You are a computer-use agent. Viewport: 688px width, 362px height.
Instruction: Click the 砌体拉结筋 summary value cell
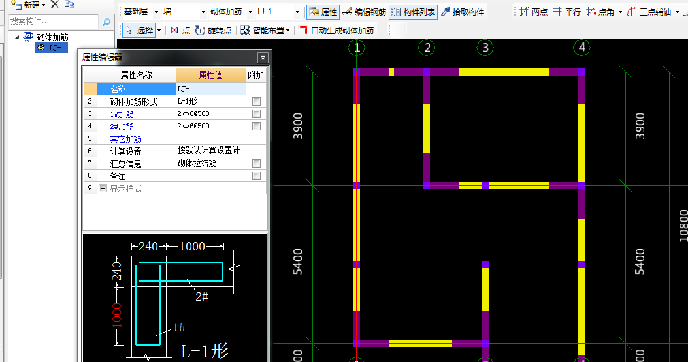pyautogui.click(x=210, y=163)
